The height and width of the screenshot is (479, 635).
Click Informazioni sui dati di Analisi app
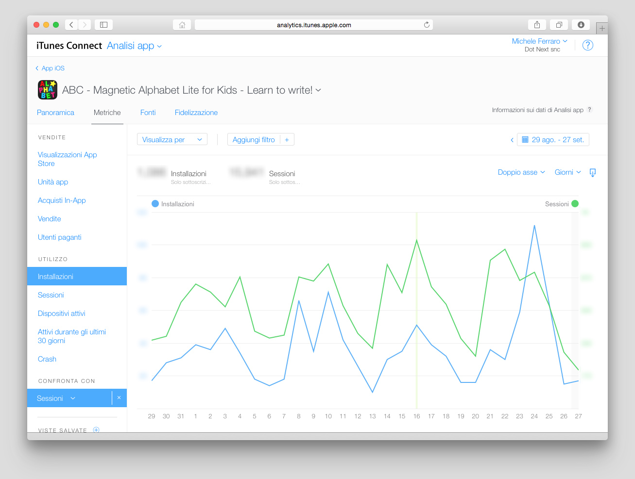[x=537, y=110]
